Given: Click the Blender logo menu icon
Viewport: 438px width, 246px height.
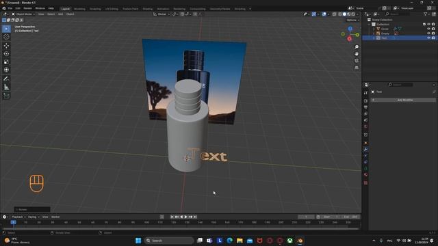Looking at the screenshot, I should [x=4, y=8].
